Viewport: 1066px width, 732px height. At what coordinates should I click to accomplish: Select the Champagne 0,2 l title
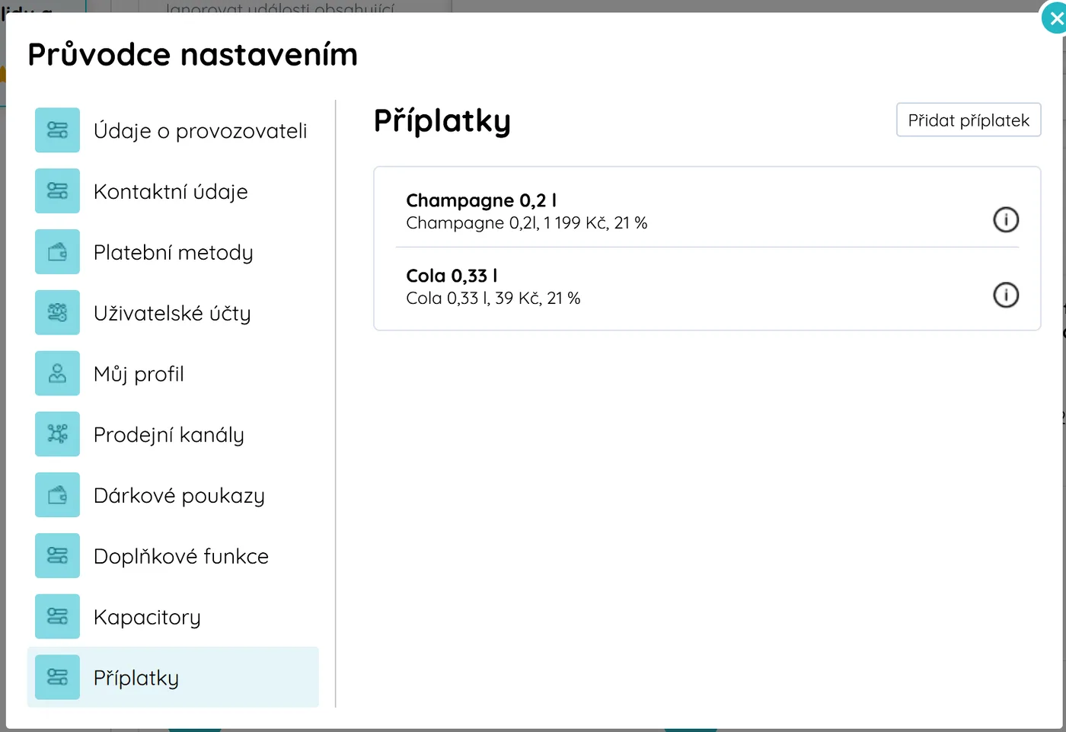pos(481,200)
